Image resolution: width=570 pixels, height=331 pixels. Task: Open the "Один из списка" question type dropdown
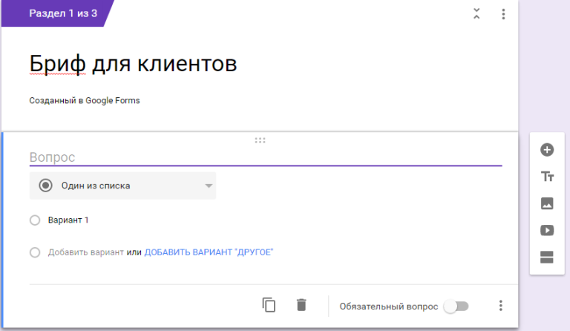122,186
